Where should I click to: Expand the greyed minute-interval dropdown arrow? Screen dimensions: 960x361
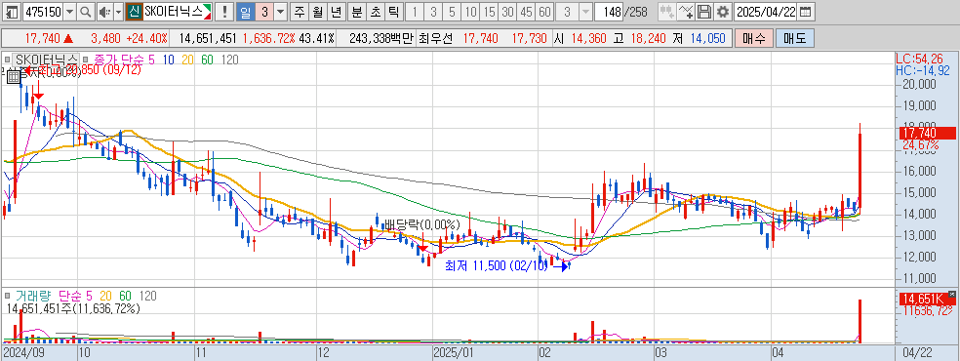585,11
